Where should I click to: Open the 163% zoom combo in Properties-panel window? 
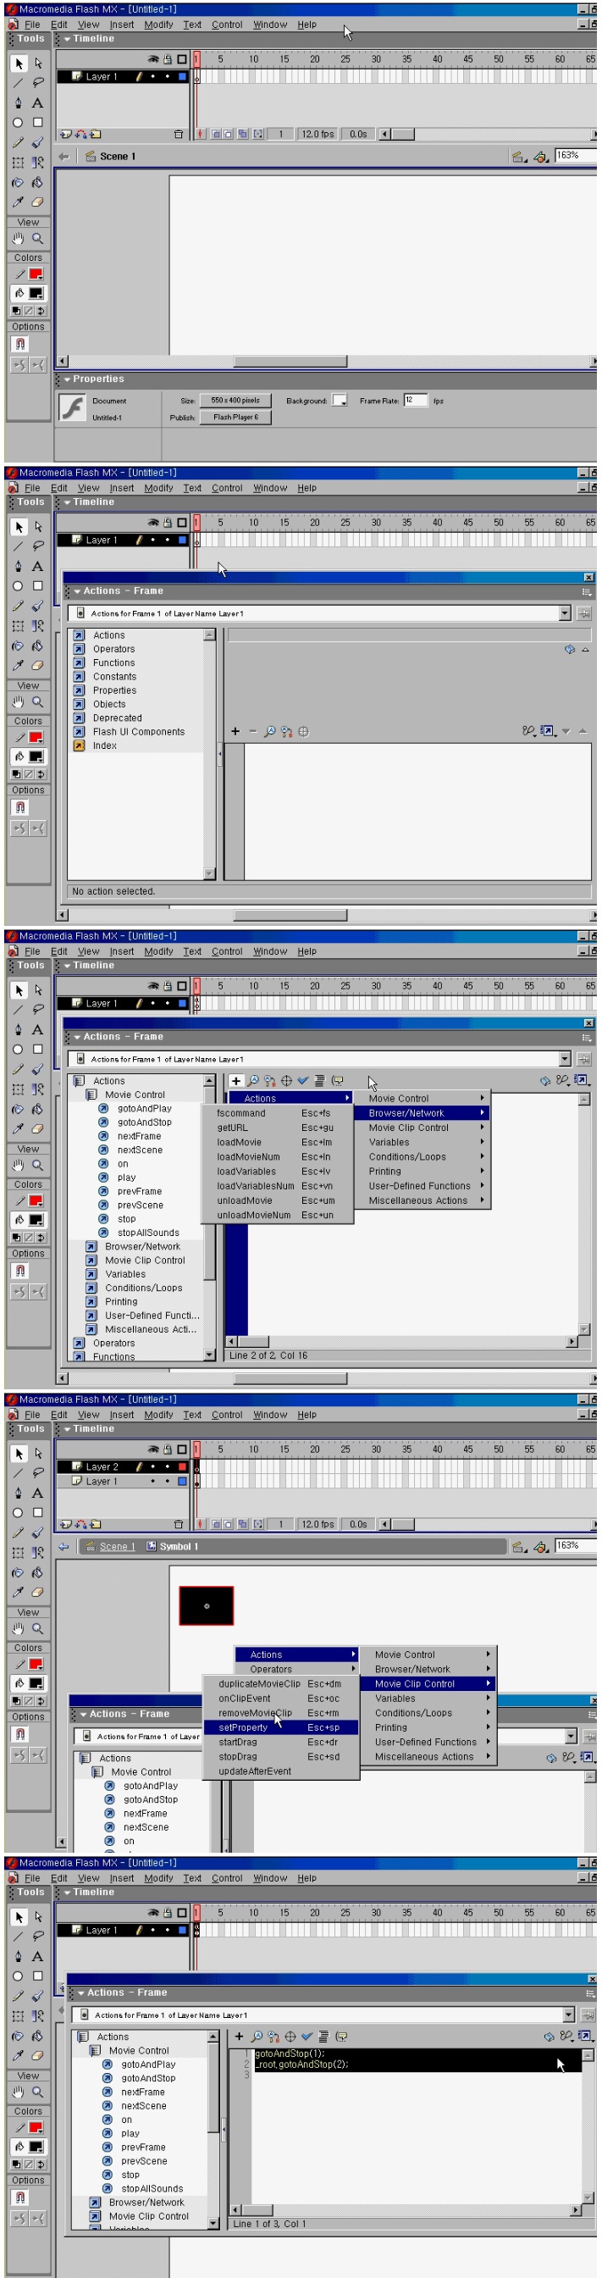pos(576,156)
